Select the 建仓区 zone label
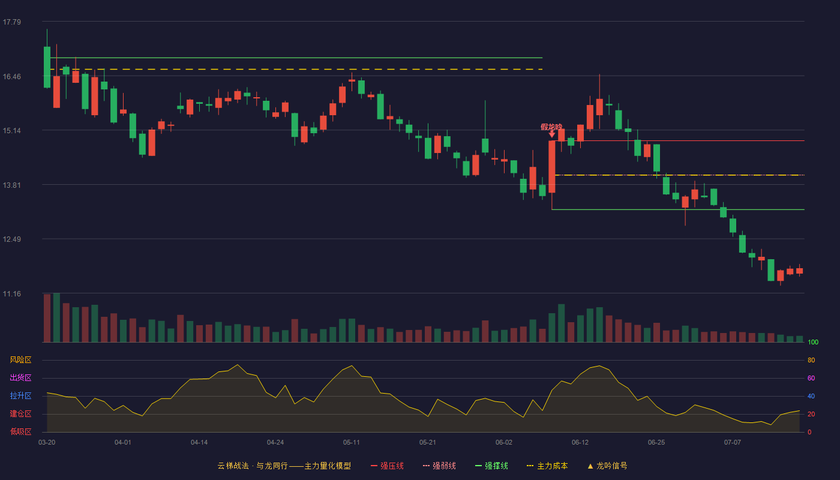840x480 pixels. tap(20, 414)
